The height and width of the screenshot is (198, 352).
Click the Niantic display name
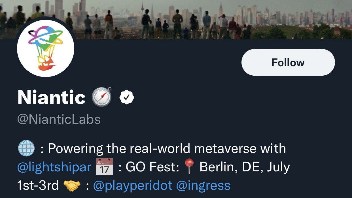[x=51, y=97]
